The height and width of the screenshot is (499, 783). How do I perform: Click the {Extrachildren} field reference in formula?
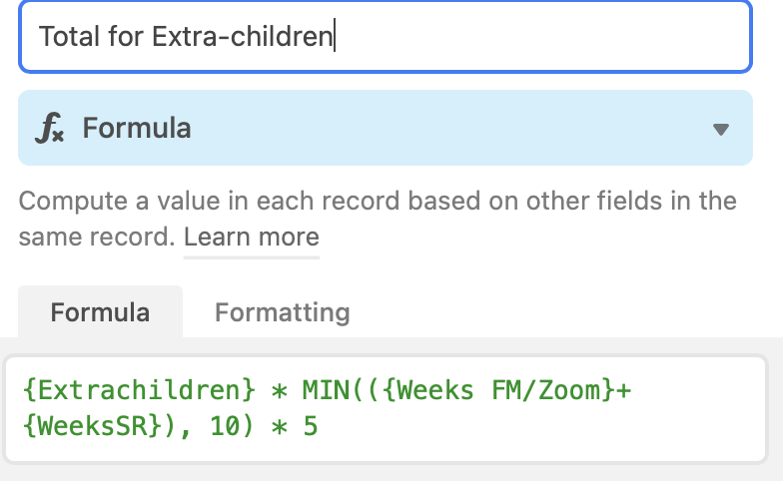pyautogui.click(x=140, y=389)
